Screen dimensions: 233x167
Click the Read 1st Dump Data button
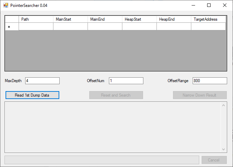point(32,95)
